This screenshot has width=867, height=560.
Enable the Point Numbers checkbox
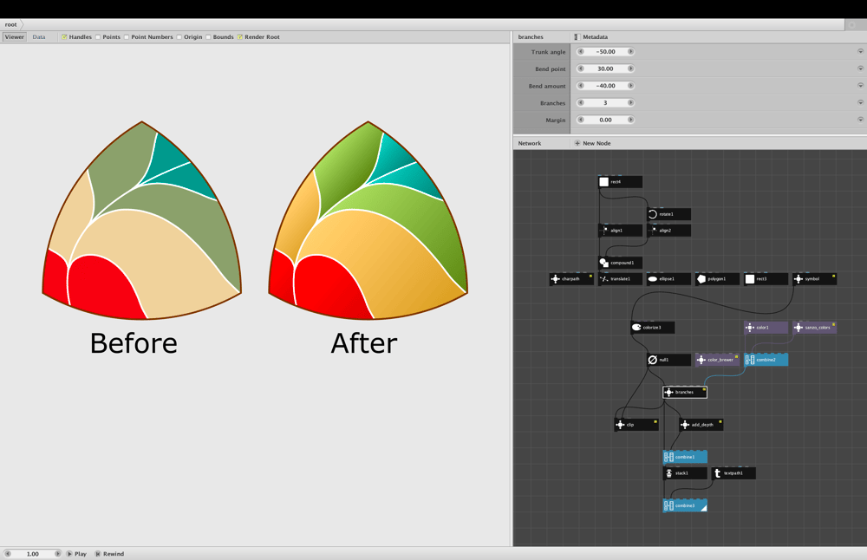point(127,37)
